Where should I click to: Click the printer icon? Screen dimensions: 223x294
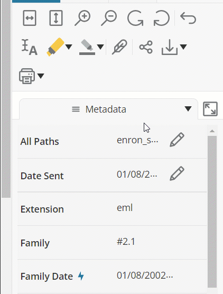coord(27,76)
